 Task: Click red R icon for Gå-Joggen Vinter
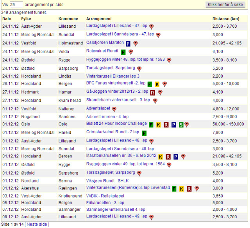point(153,93)
